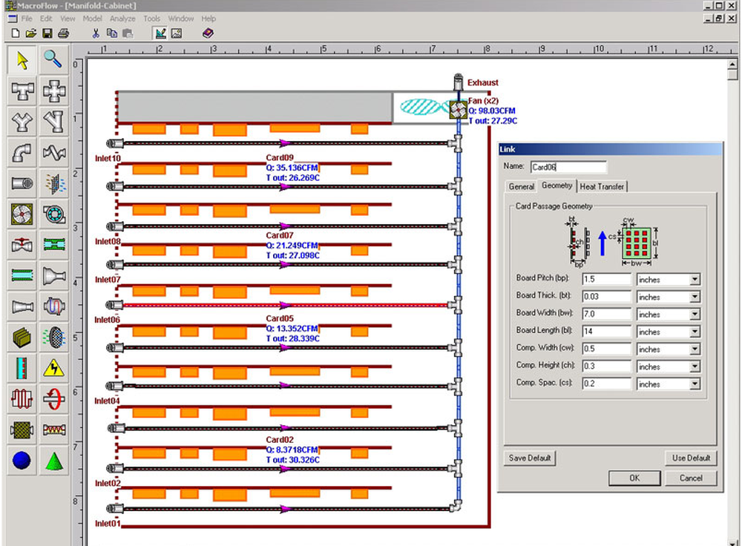Select the yellow lightning power source icon
The image size is (742, 546).
click(x=53, y=368)
